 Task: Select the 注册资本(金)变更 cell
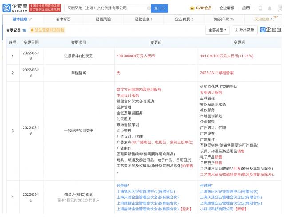pyautogui.click(x=79, y=56)
